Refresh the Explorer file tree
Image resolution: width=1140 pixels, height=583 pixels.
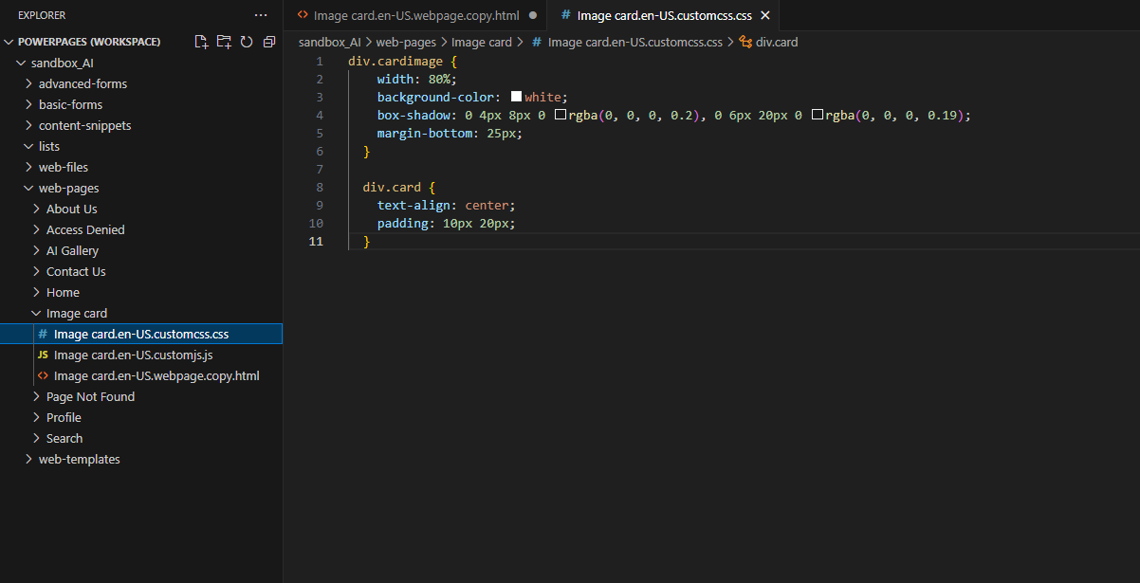pyautogui.click(x=247, y=42)
